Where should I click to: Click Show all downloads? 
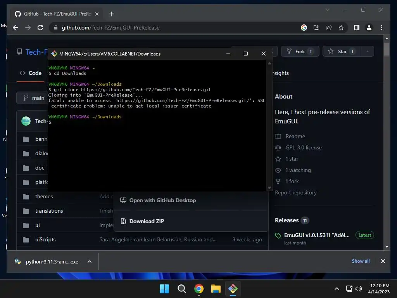point(361,261)
